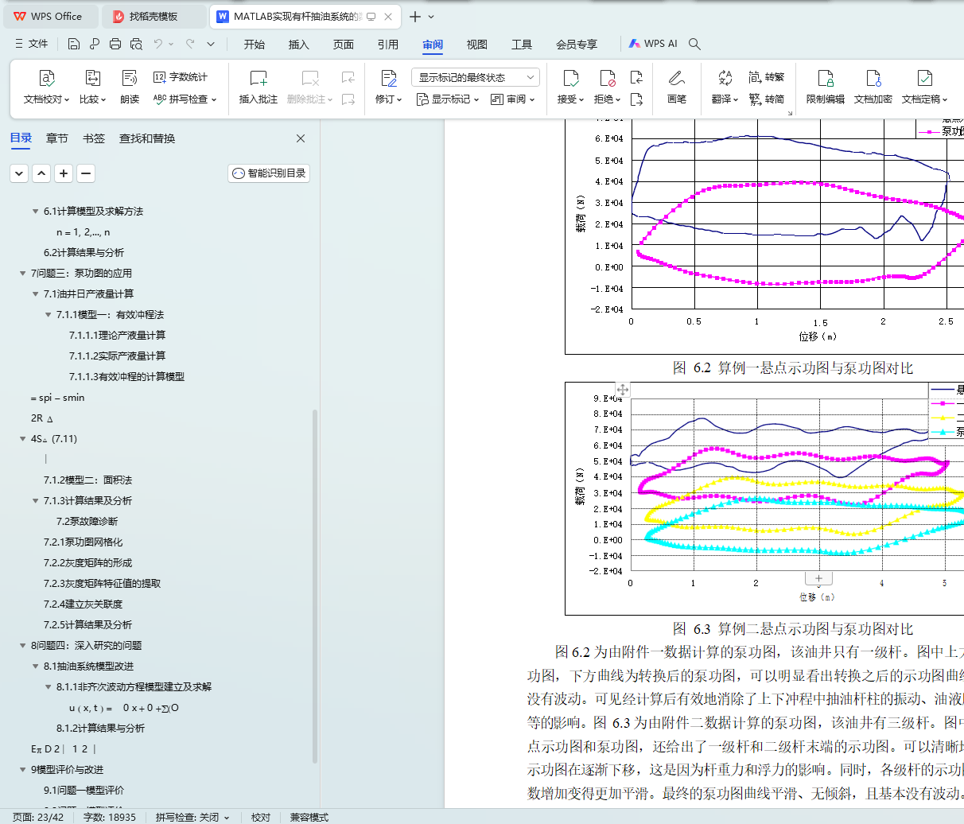Collapse the 7问题三：泵功图的应用 outline node
The image size is (964, 824).
point(22,274)
